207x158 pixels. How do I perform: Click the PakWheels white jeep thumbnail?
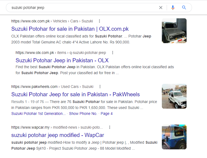coord(174,96)
